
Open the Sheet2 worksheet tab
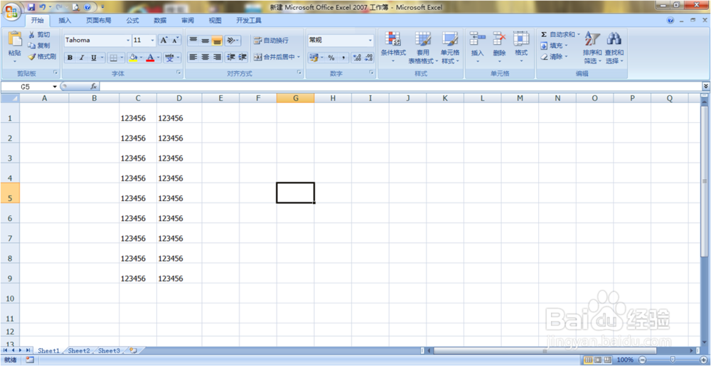pyautogui.click(x=79, y=350)
